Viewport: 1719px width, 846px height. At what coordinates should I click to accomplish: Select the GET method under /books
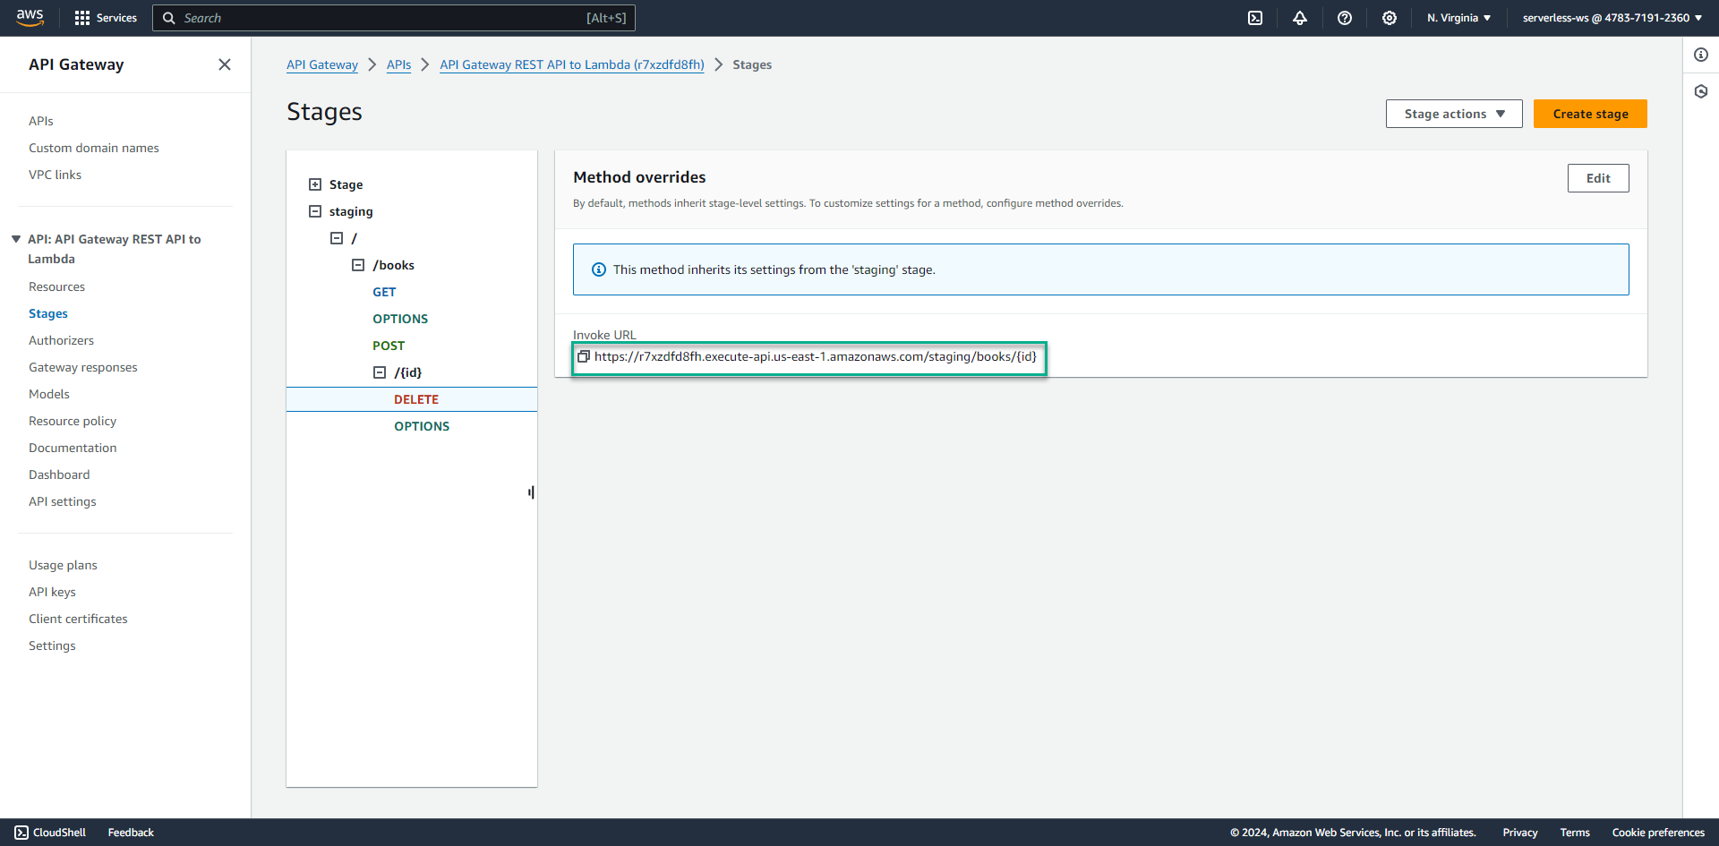click(384, 292)
